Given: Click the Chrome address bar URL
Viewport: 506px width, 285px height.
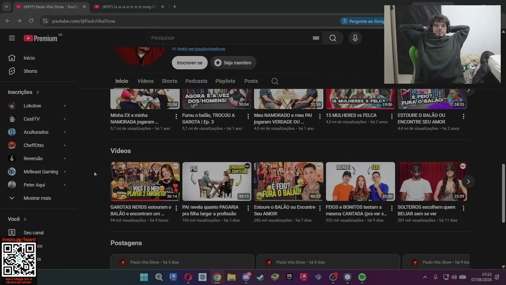Looking at the screenshot, I should click(83, 21).
